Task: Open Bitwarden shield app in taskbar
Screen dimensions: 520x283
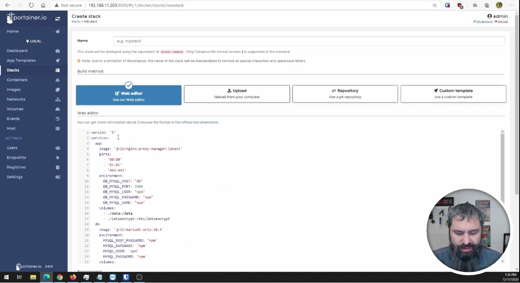Action: click(126, 277)
